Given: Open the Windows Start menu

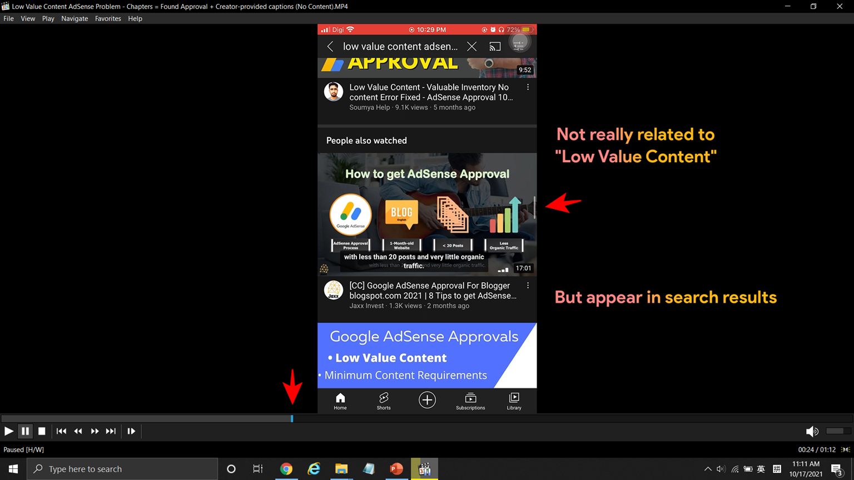Looking at the screenshot, I should click(x=13, y=469).
